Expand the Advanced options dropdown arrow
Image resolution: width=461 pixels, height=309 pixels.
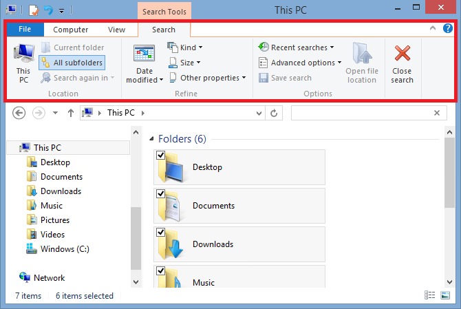(x=339, y=63)
